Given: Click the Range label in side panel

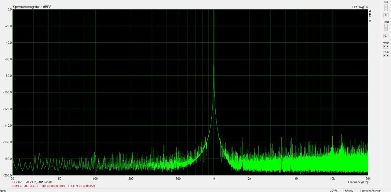Looking at the screenshot, I should pyautogui.click(x=386, y=22).
